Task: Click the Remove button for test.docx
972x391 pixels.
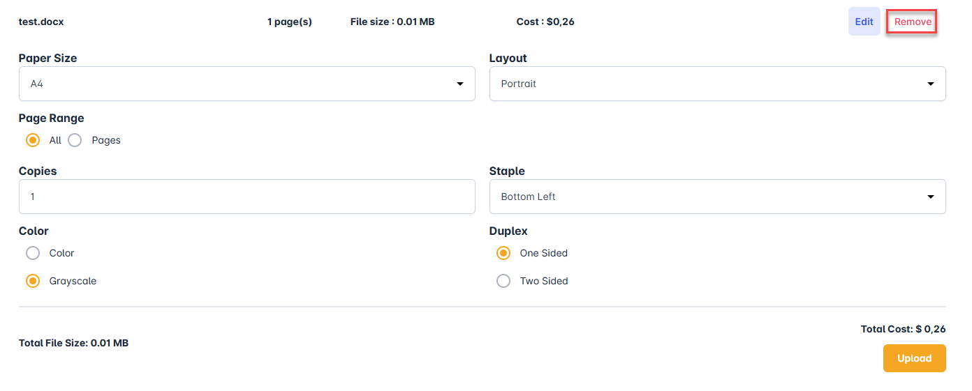Action: tap(912, 22)
